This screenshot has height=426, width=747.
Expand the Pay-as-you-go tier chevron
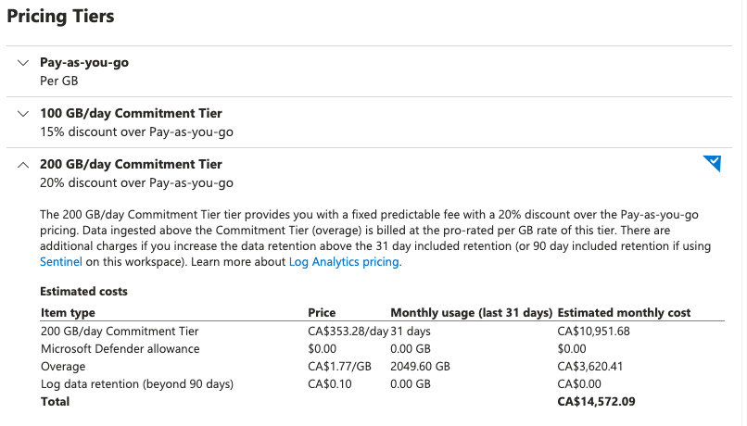[x=23, y=63]
